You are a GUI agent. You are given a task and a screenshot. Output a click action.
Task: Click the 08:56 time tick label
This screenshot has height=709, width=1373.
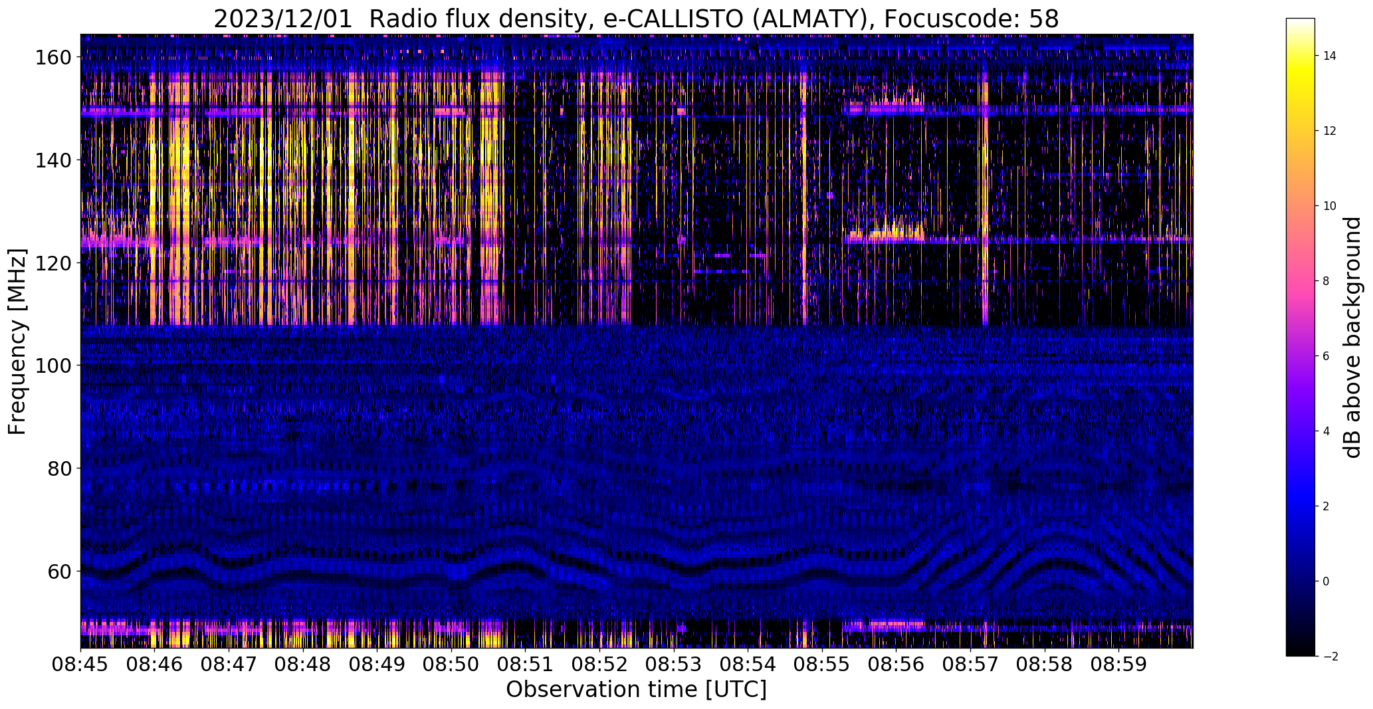coord(896,664)
